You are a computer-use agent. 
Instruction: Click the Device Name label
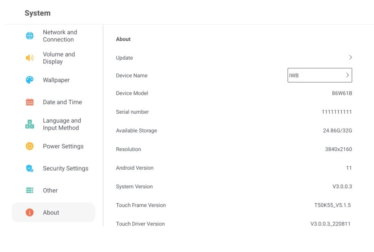click(132, 75)
